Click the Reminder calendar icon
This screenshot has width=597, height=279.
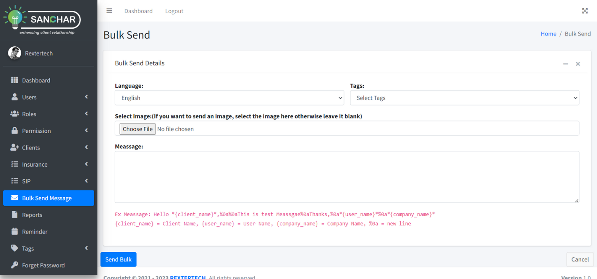click(x=15, y=232)
